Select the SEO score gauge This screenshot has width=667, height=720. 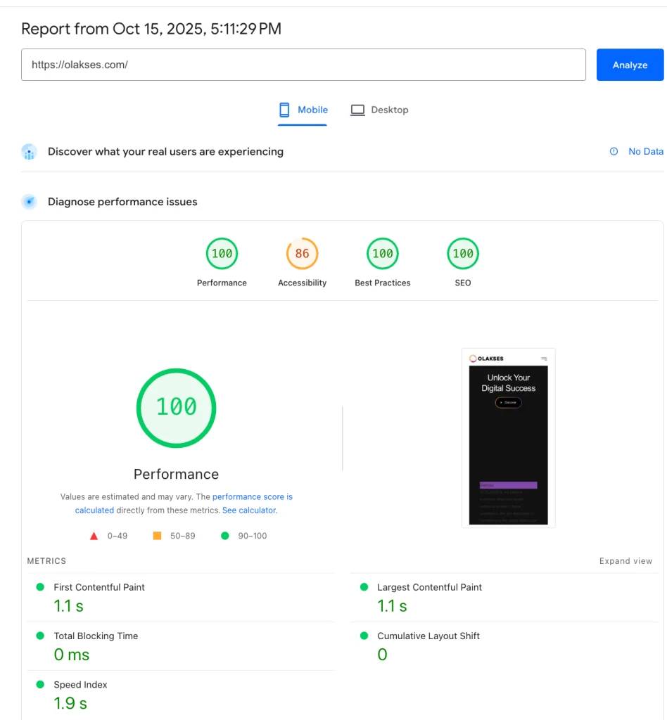coord(462,254)
